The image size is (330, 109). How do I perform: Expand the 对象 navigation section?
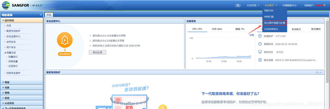click(x=22, y=87)
